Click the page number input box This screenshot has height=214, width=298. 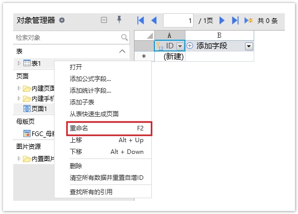tap(178, 20)
